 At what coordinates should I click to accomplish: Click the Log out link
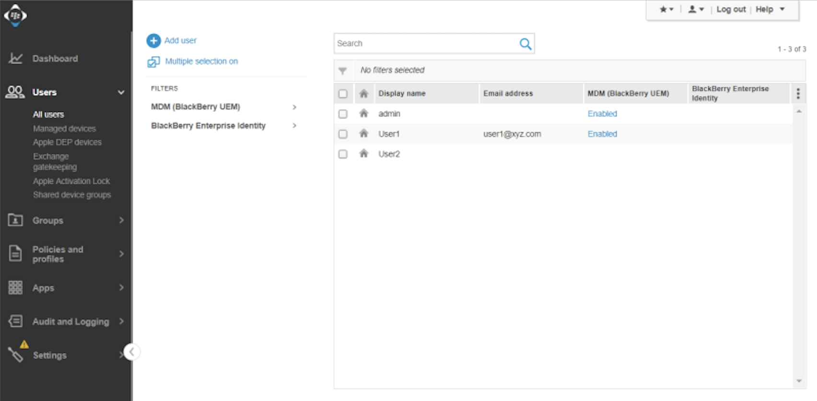[731, 10]
